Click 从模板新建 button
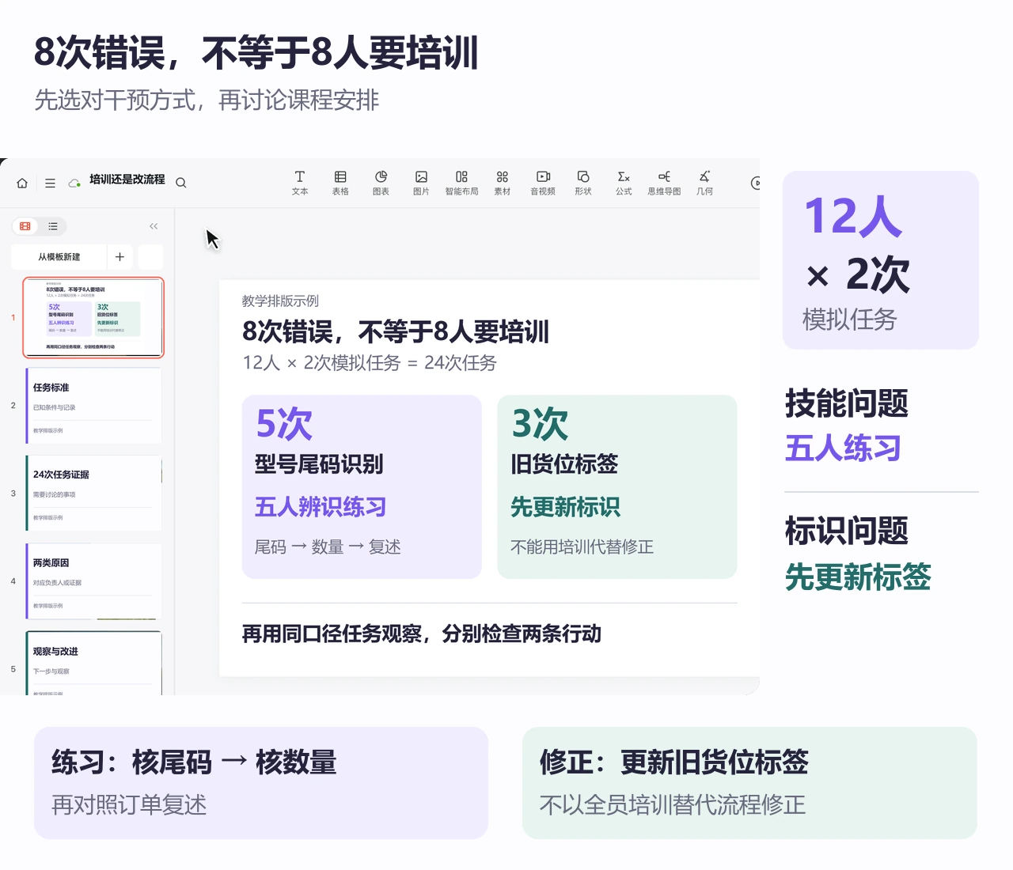Viewport: 1013px width, 870px height. (x=59, y=257)
